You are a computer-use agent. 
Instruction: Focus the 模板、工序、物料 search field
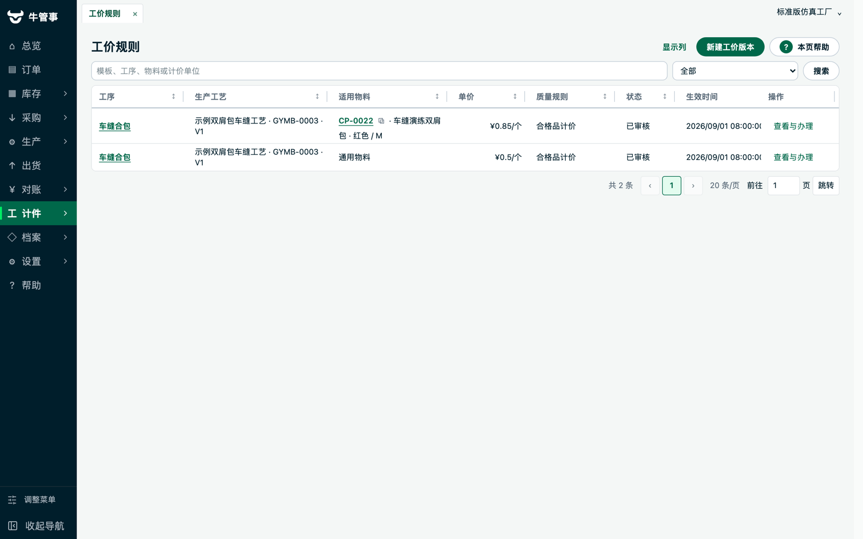[379, 71]
